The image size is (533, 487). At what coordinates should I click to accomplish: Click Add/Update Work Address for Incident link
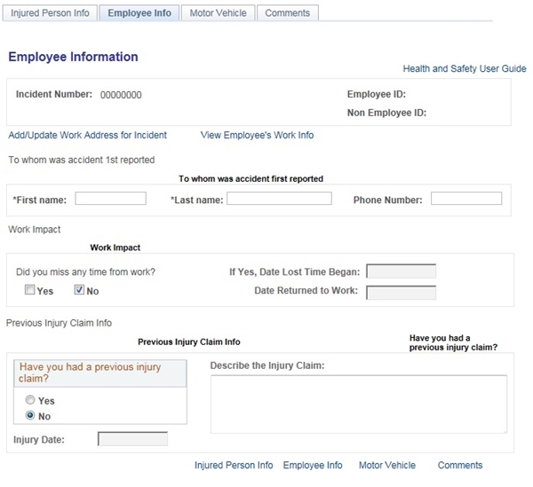coord(87,136)
